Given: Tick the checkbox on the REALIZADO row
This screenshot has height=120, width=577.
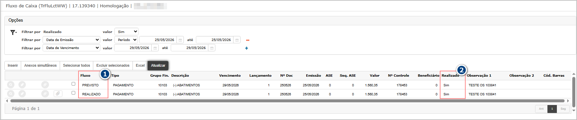Looking at the screenshot, I should 73,93.
